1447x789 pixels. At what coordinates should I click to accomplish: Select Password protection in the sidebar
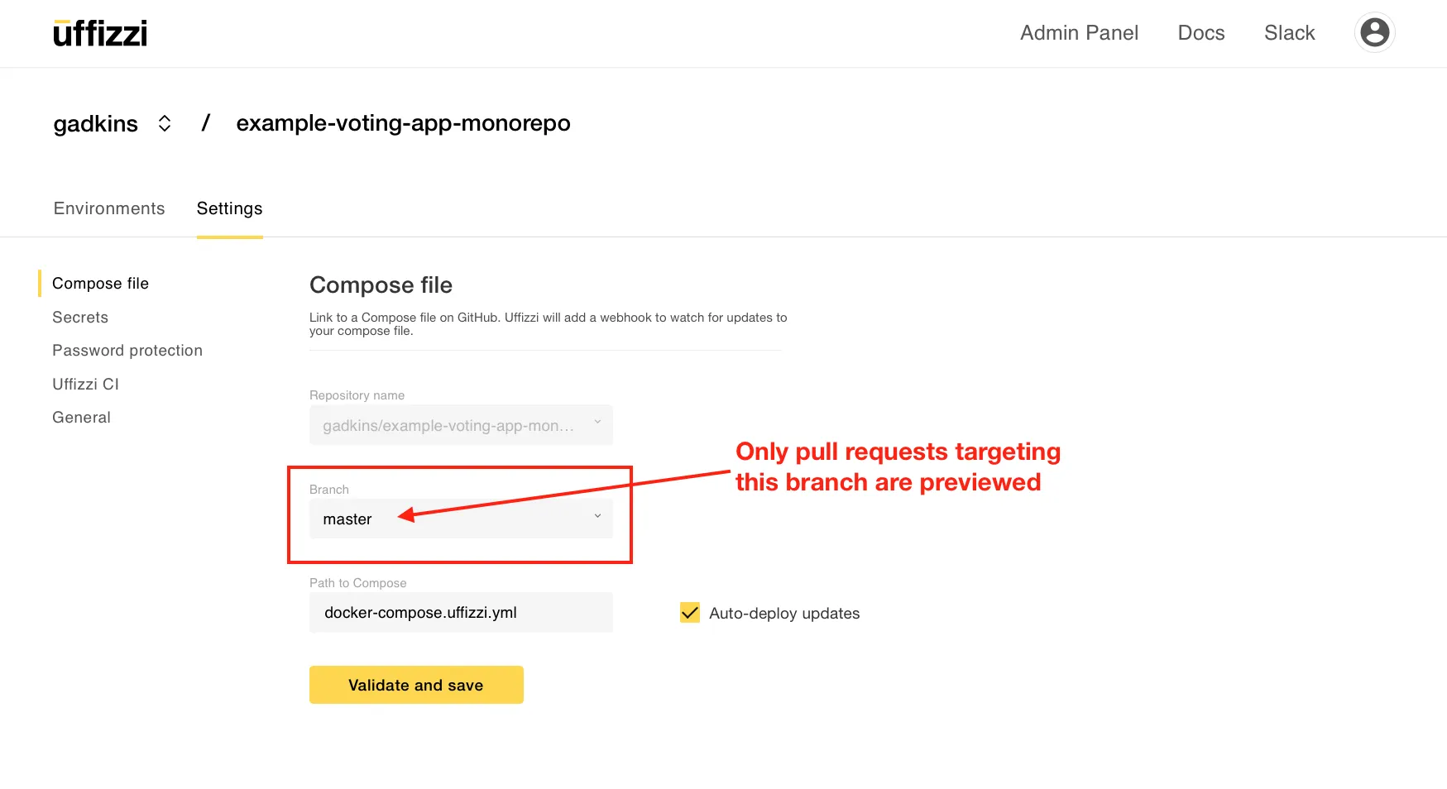(127, 351)
